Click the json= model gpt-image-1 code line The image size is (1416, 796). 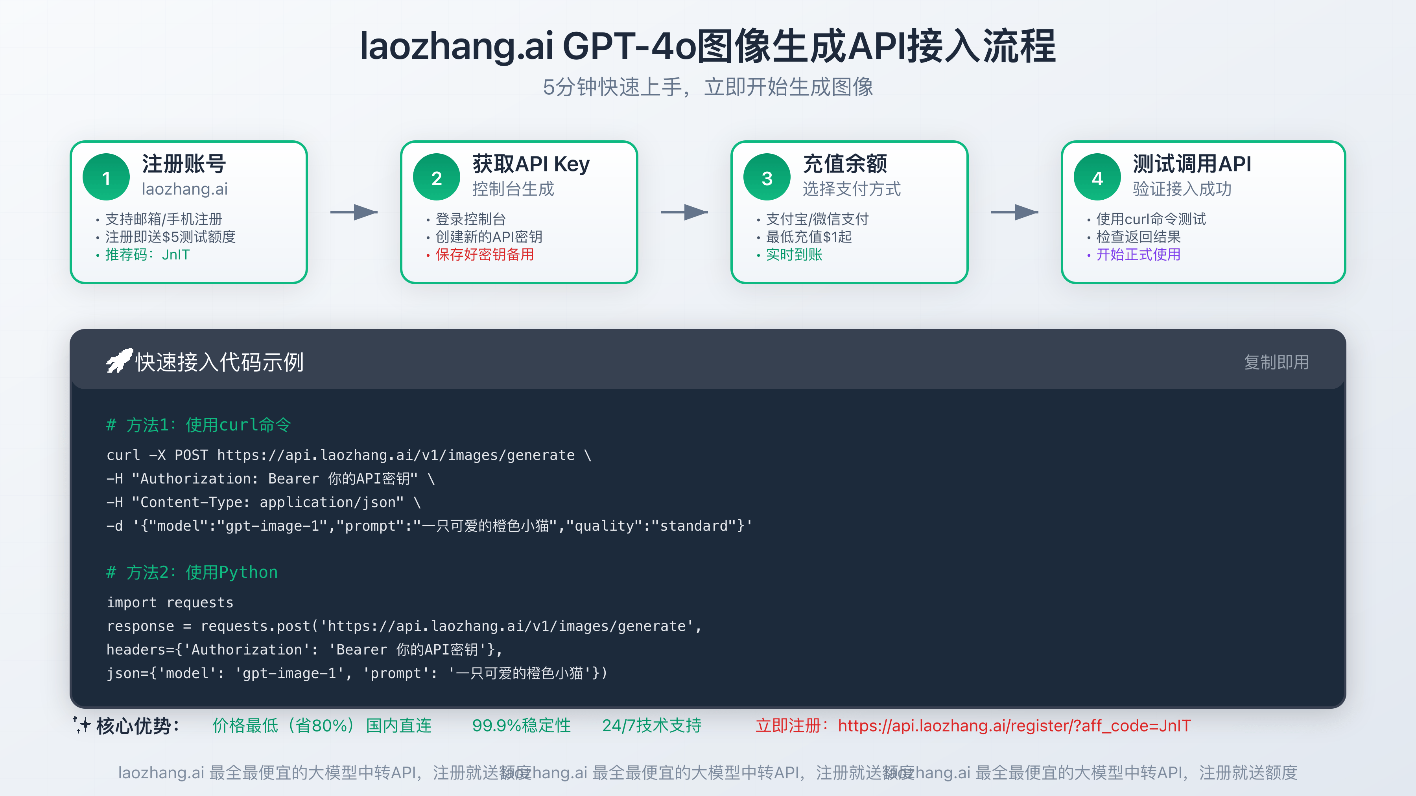click(357, 673)
